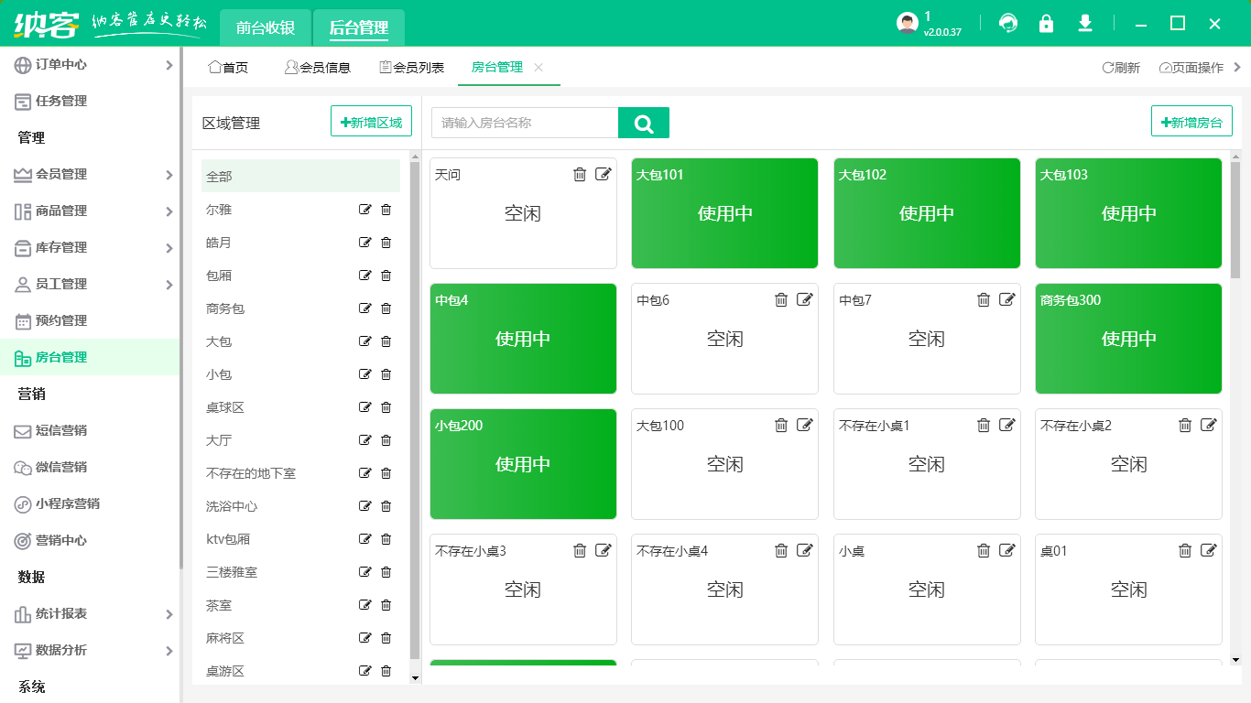The width and height of the screenshot is (1251, 703).
Task: Click the green search magnifier icon
Action: pyautogui.click(x=644, y=121)
